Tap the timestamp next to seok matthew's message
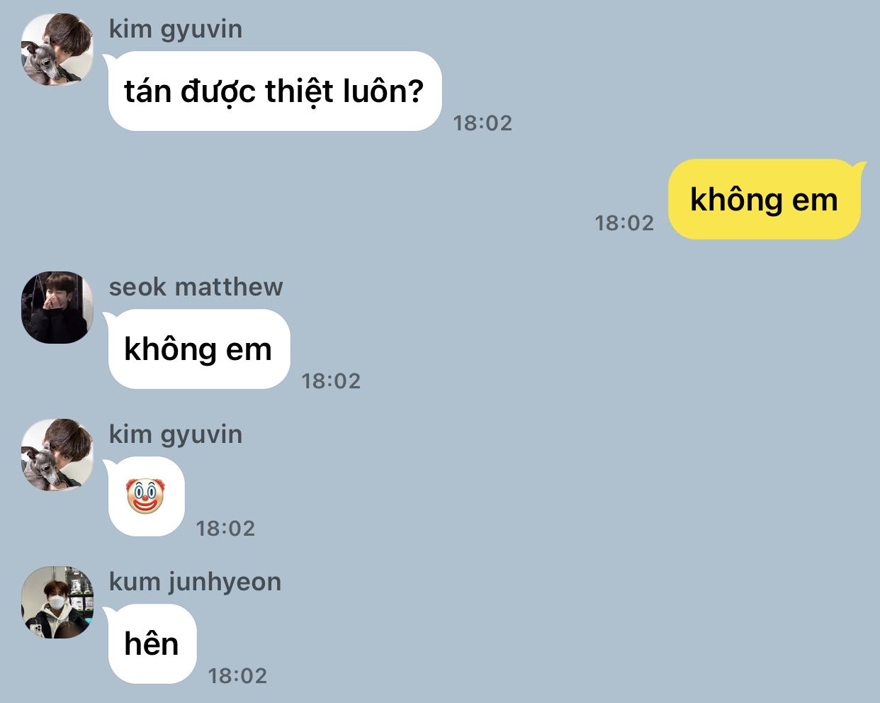This screenshot has height=703, width=880. point(331,381)
